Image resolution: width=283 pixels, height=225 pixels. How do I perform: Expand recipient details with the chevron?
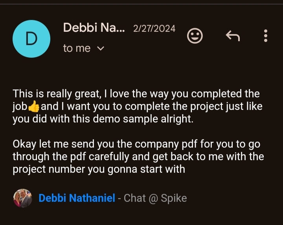[100, 49]
